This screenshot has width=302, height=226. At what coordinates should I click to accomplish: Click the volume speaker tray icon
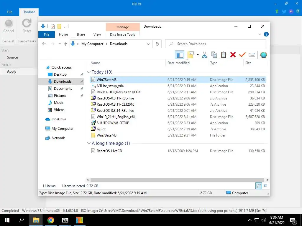[264, 220]
